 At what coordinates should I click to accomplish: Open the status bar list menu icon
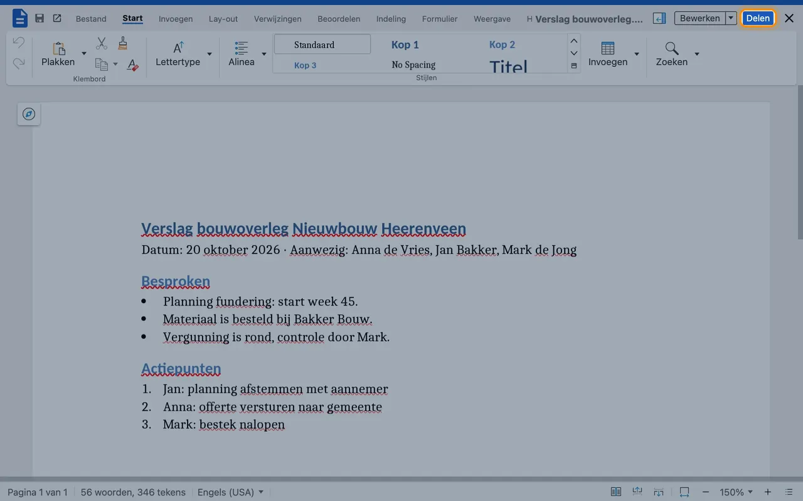[x=789, y=492]
